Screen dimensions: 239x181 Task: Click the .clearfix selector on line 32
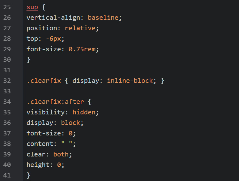coord(44,81)
